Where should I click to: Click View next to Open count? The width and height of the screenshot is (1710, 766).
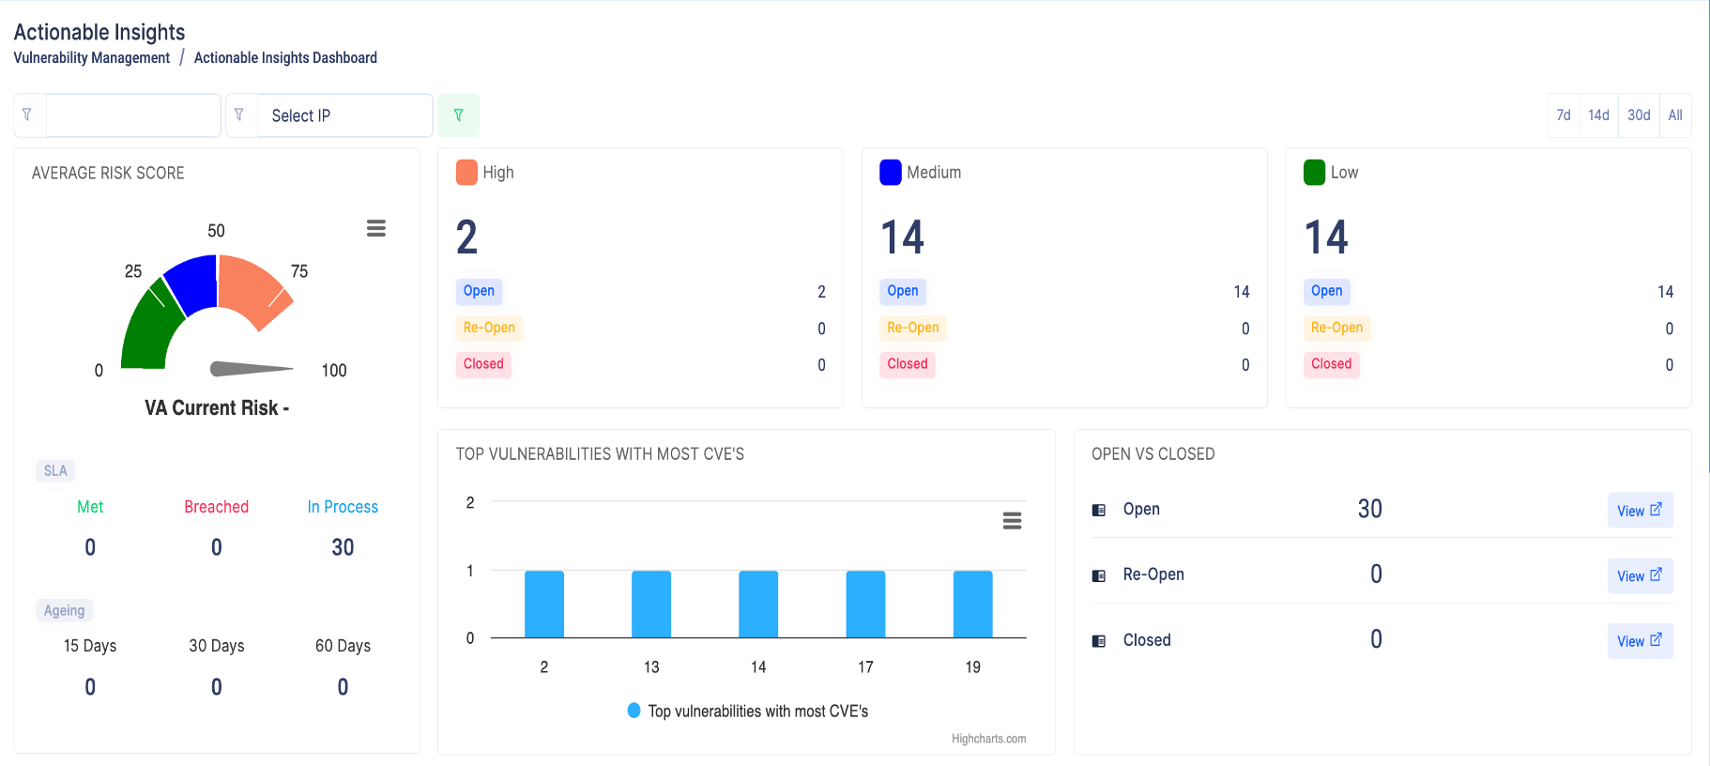click(1639, 510)
